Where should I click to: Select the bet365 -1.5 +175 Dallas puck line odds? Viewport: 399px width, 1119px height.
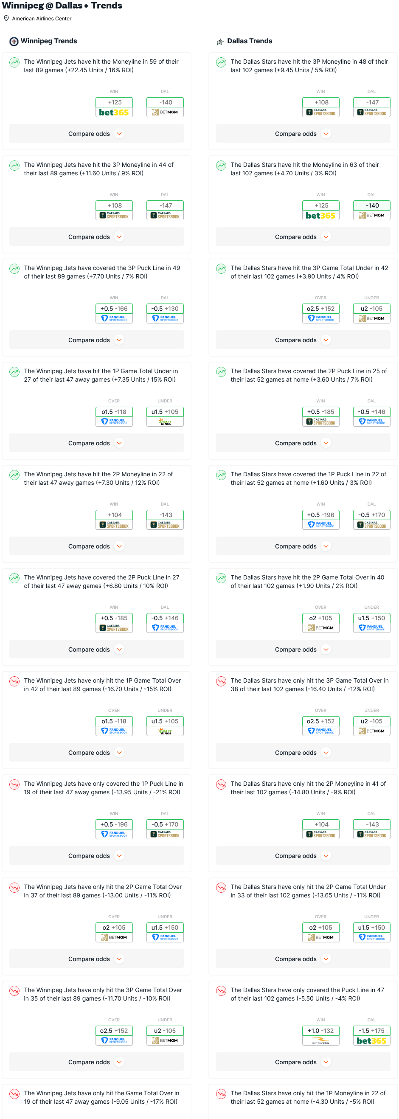coord(371,1036)
